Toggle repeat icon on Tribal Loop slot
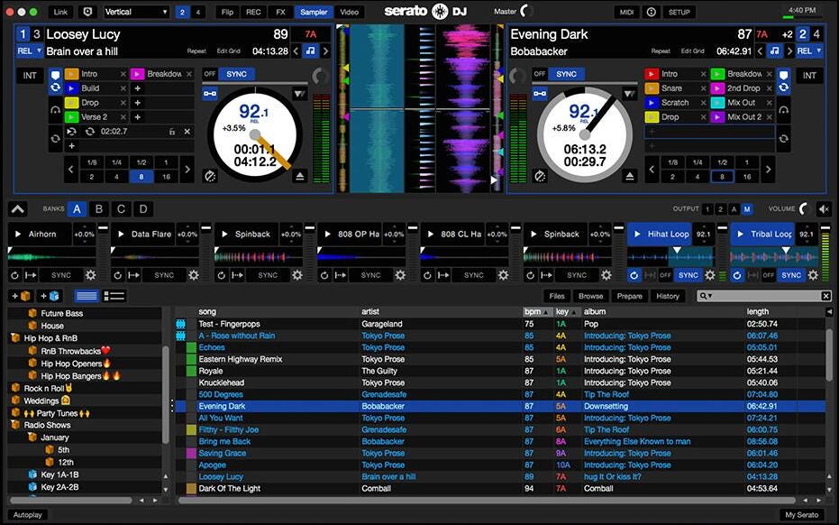Image resolution: width=839 pixels, height=525 pixels. (x=737, y=275)
